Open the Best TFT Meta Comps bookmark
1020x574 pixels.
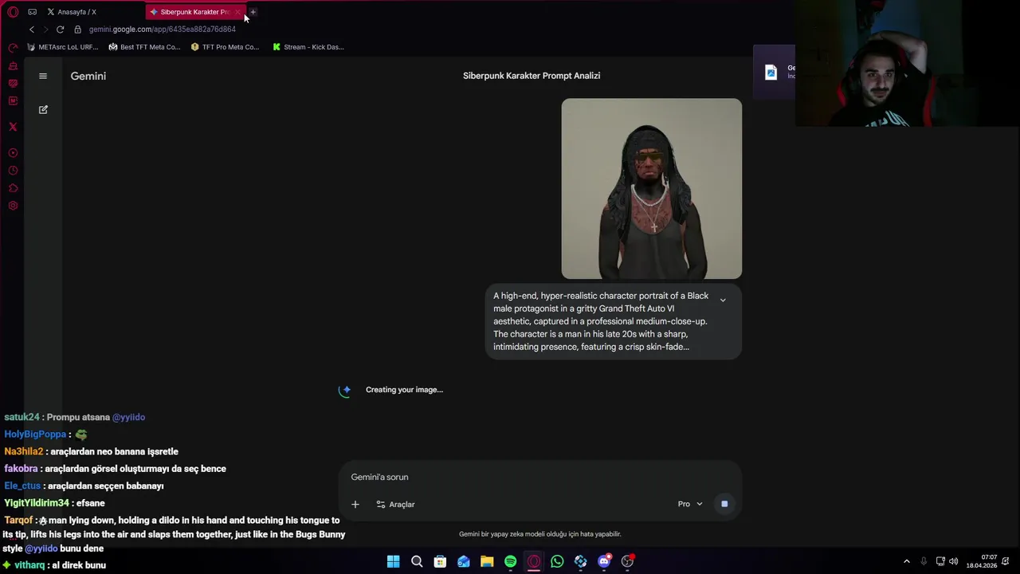144,47
